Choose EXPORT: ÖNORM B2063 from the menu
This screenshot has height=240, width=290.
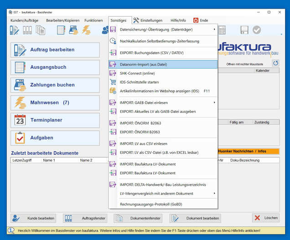[x=140, y=132]
